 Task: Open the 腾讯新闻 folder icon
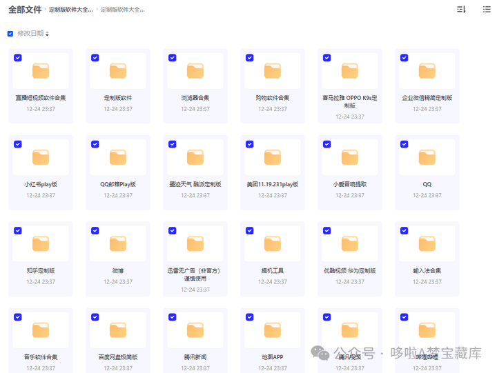point(195,330)
